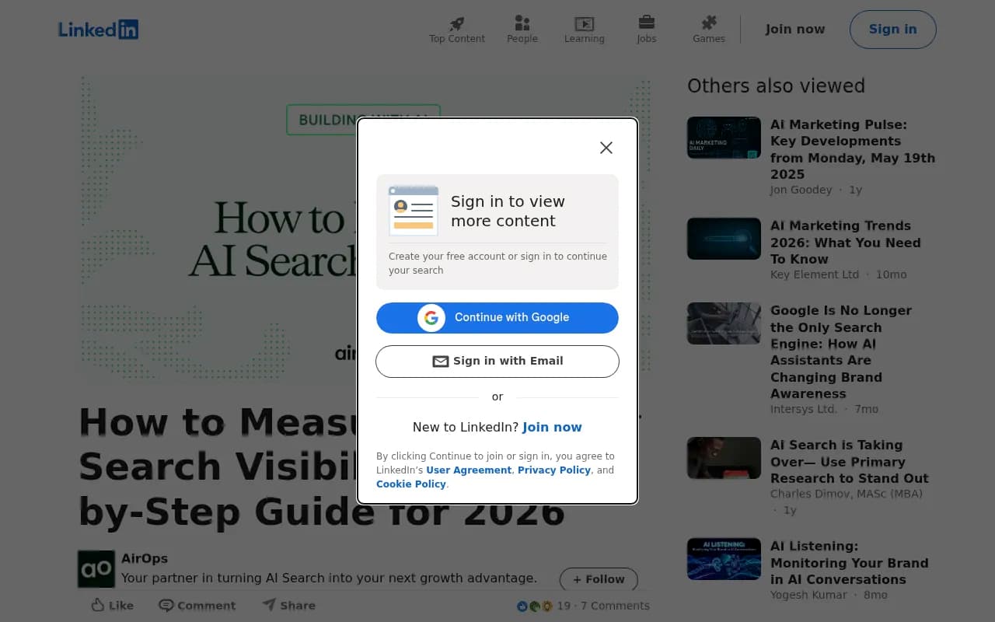Choose Sign in with Email
This screenshot has width=995, height=622.
[x=497, y=362]
